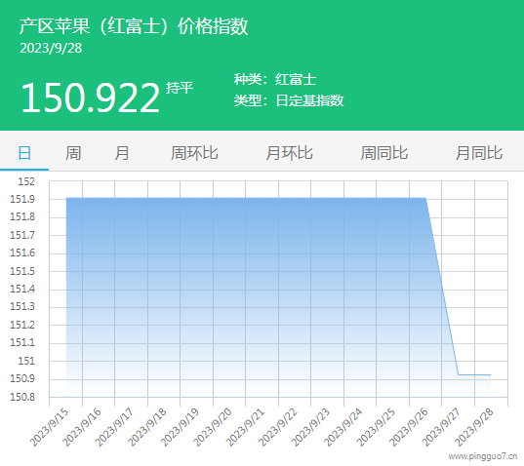Click the www.pingguo7.cn watermark link
Screen dimensions: 524x466
(x=483, y=456)
